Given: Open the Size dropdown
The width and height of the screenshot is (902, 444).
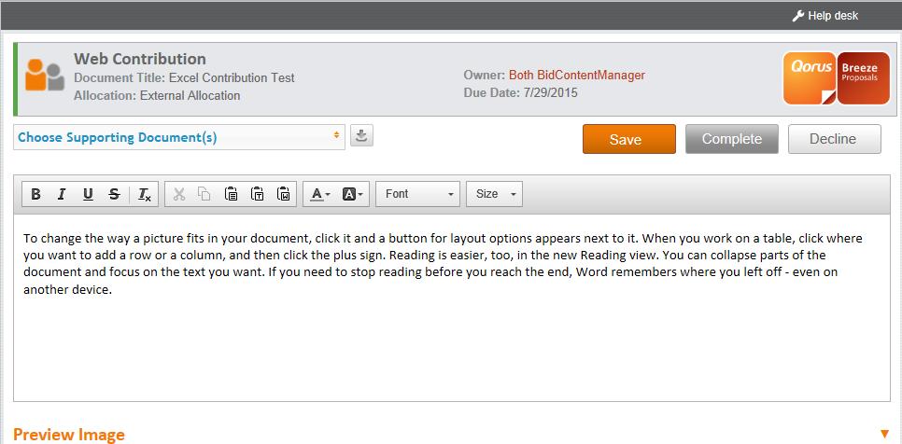Looking at the screenshot, I should coord(494,194).
